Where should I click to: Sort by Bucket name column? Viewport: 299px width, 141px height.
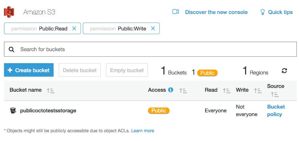click(x=51, y=90)
